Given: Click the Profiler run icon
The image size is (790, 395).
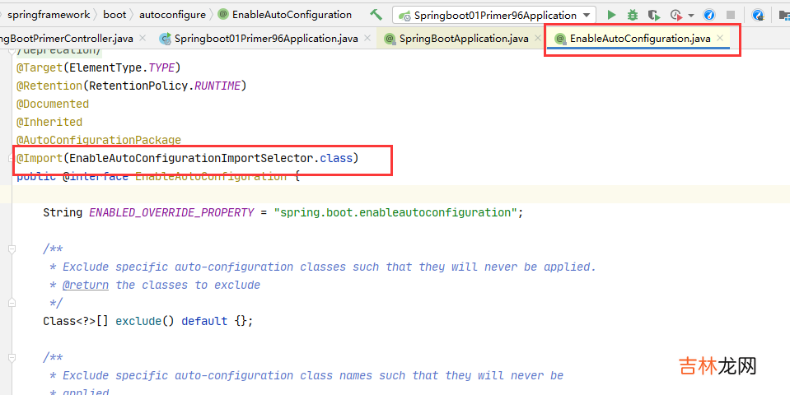Looking at the screenshot, I should [x=675, y=15].
